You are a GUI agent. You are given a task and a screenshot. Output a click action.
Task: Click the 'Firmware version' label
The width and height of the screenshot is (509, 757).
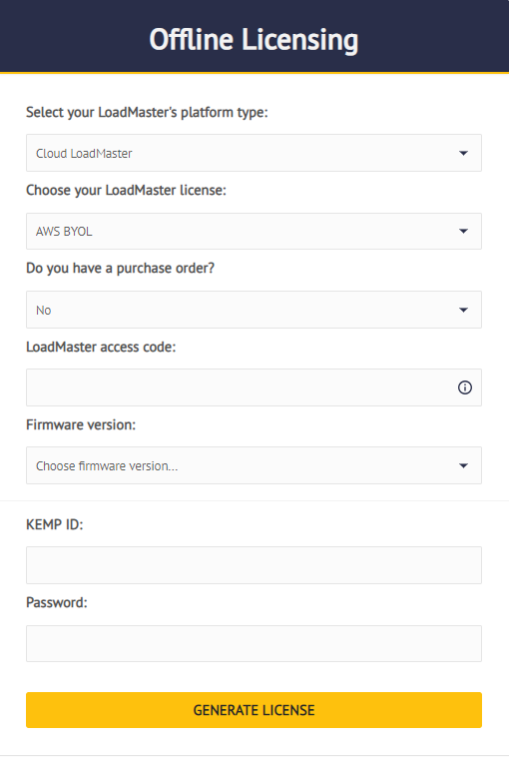click(81, 424)
